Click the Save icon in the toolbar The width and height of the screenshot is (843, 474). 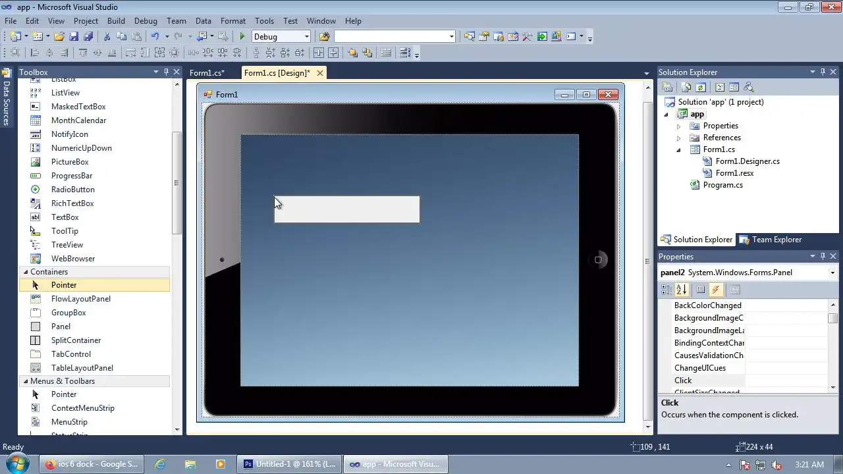(74, 37)
